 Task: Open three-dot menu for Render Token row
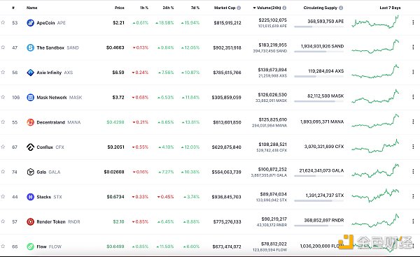click(x=413, y=221)
